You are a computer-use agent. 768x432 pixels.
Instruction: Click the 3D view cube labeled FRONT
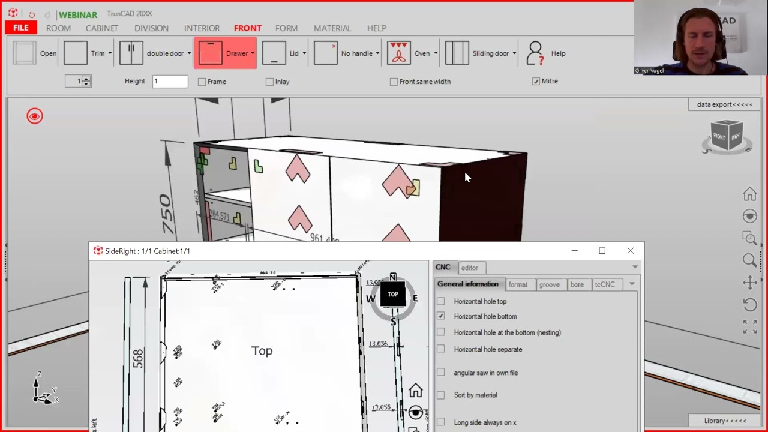(727, 136)
